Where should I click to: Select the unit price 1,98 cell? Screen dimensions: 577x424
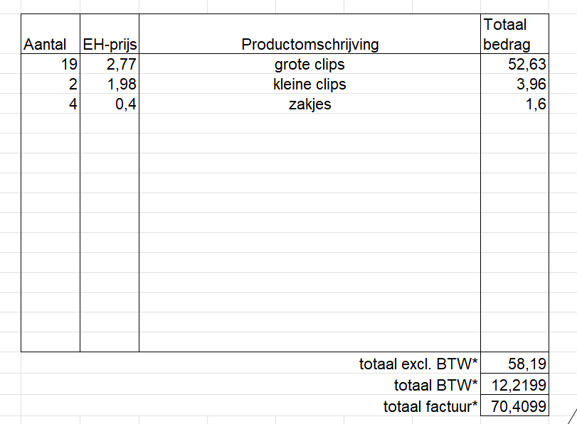click(x=110, y=84)
